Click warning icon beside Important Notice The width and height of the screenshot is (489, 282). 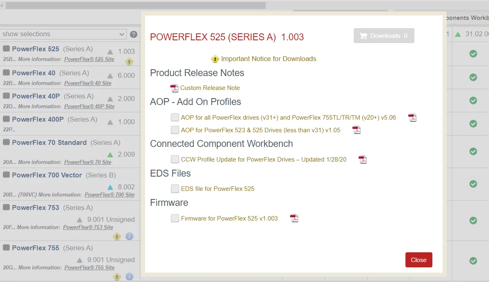[x=215, y=59]
